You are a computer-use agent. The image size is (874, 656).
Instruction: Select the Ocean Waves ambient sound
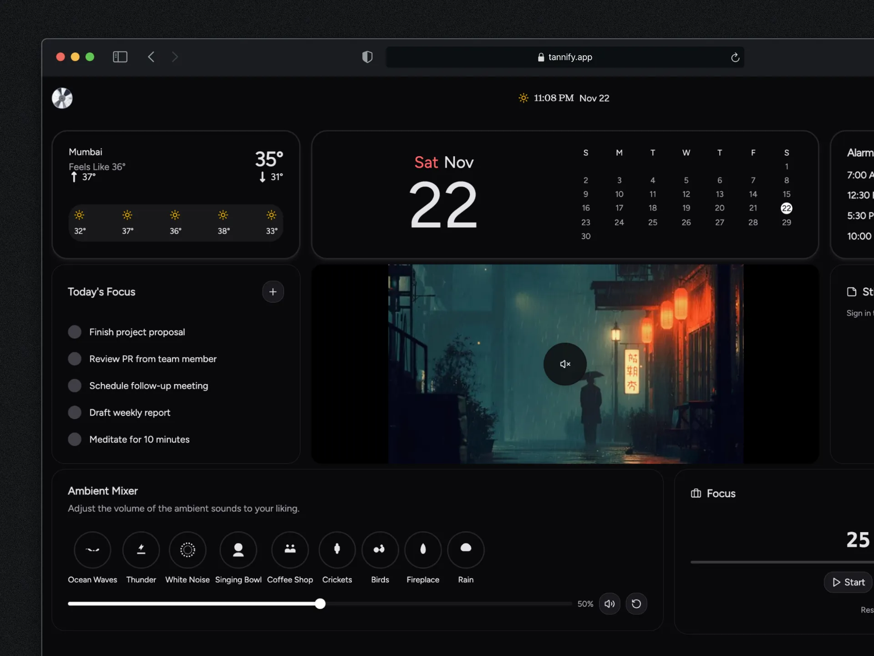coord(92,550)
